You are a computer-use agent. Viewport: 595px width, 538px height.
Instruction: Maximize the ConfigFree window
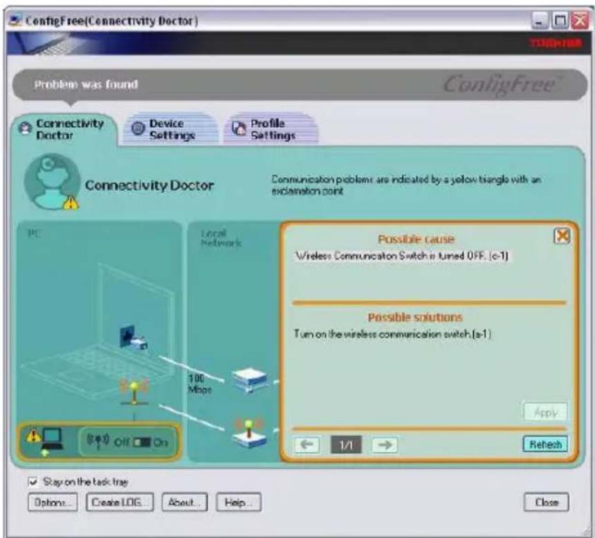(560, 21)
